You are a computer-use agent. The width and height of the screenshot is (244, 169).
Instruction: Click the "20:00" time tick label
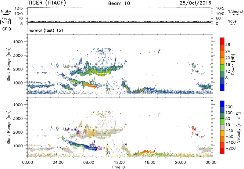pos(180,163)
